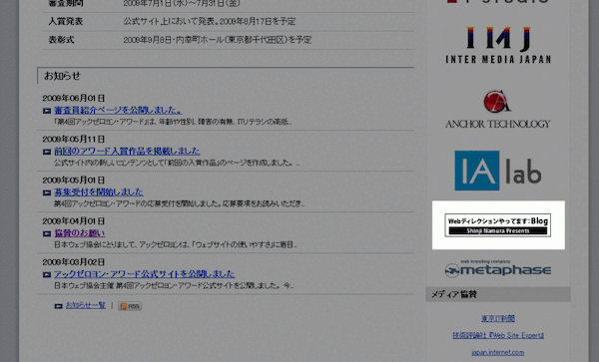
Task: Click arrow bullet beside 協賛のお願い
Action: 47,233
